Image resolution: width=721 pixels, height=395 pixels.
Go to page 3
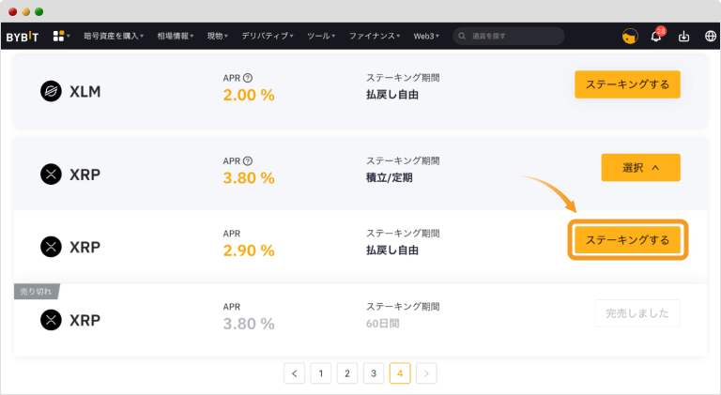[x=374, y=373]
